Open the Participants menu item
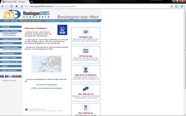 pyautogui.click(x=11, y=53)
